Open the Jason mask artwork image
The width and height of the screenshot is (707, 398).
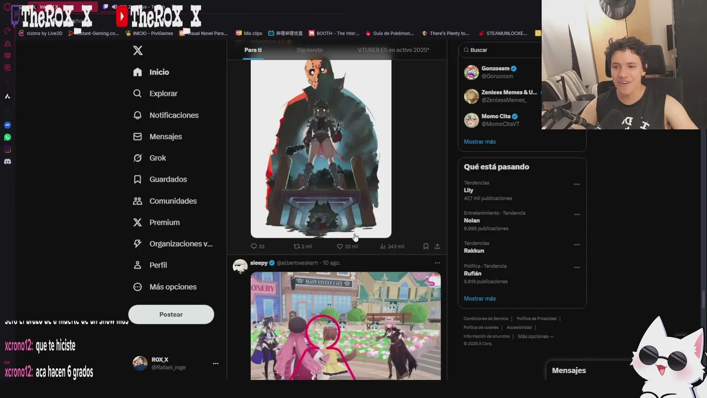[321, 148]
